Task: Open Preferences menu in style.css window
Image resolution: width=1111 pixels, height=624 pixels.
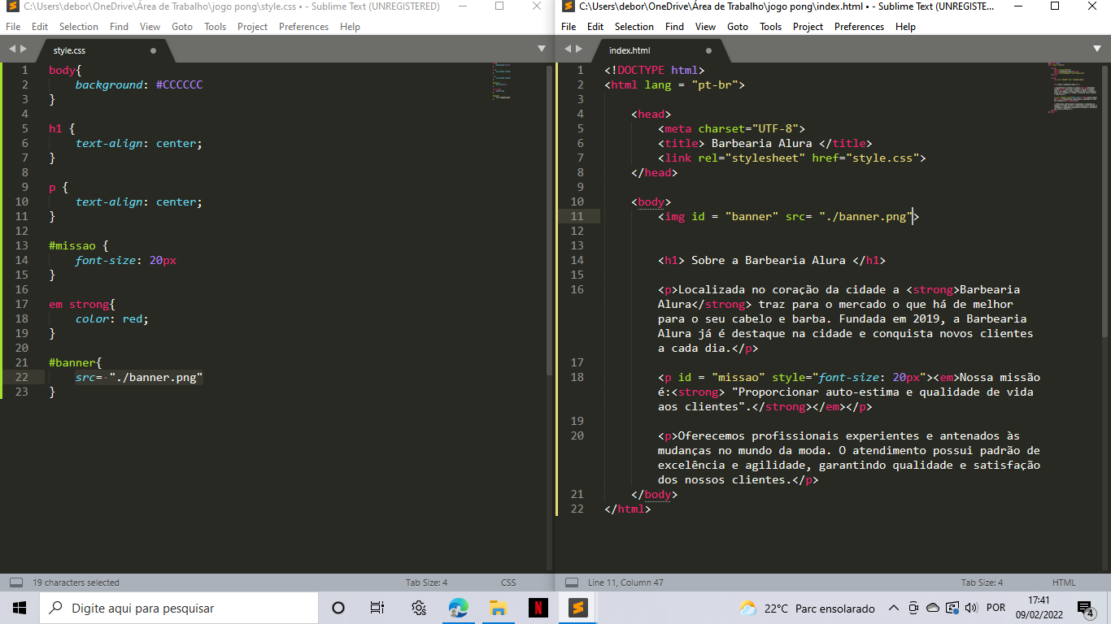Action: tap(303, 26)
